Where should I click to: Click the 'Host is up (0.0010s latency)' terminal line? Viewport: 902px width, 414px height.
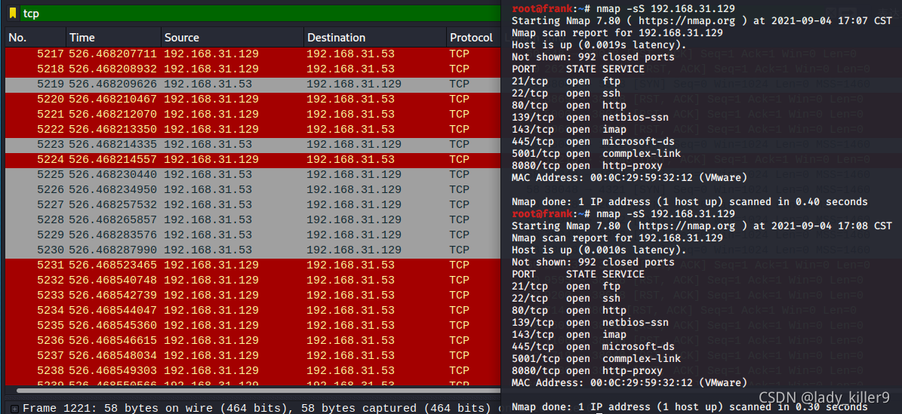[599, 250]
